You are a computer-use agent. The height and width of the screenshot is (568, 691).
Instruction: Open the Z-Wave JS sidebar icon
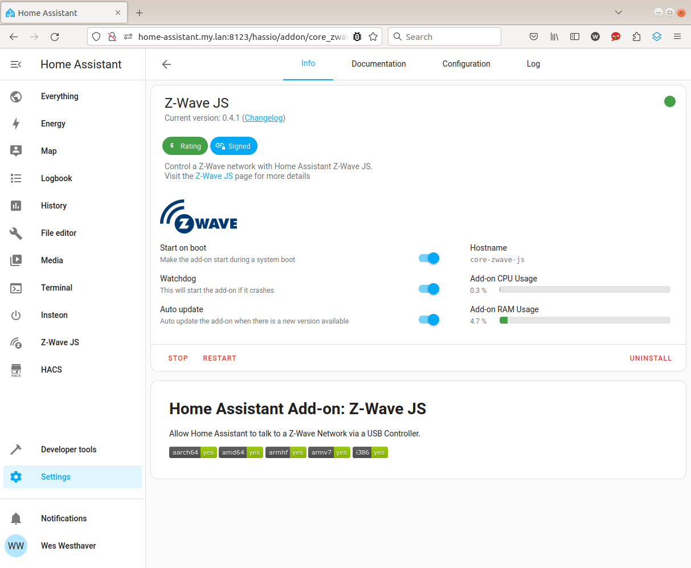pos(16,342)
